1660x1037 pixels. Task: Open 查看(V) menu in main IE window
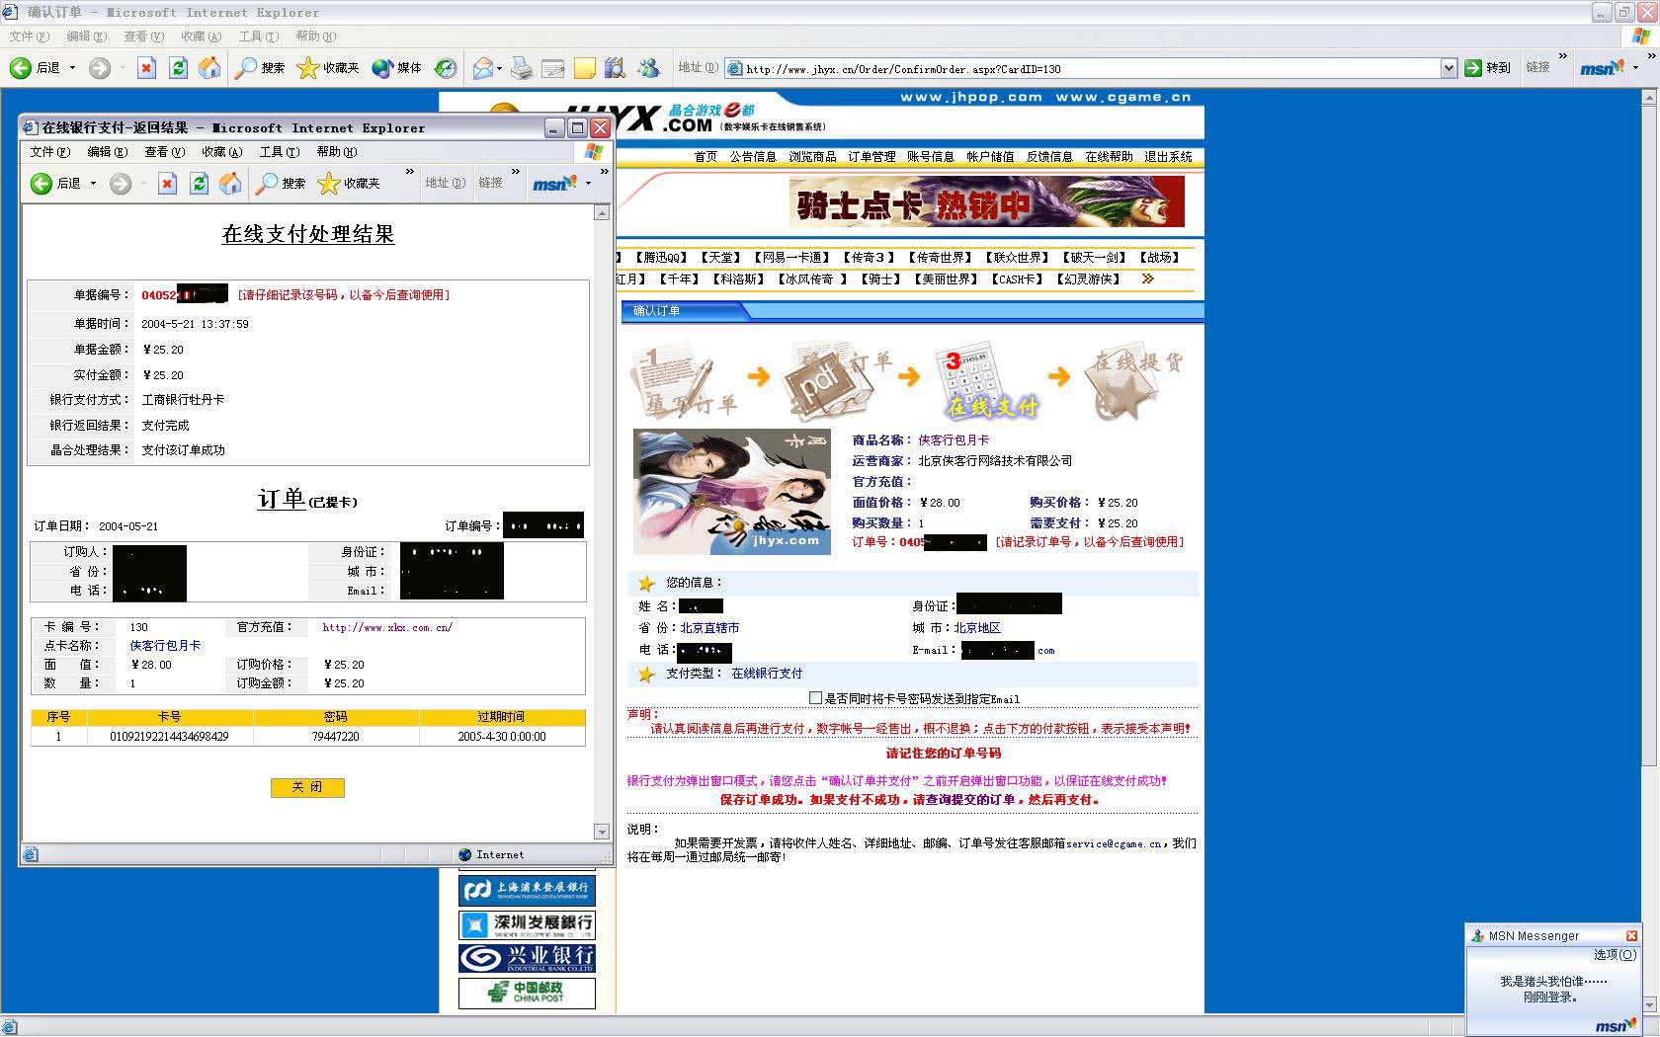click(x=143, y=37)
